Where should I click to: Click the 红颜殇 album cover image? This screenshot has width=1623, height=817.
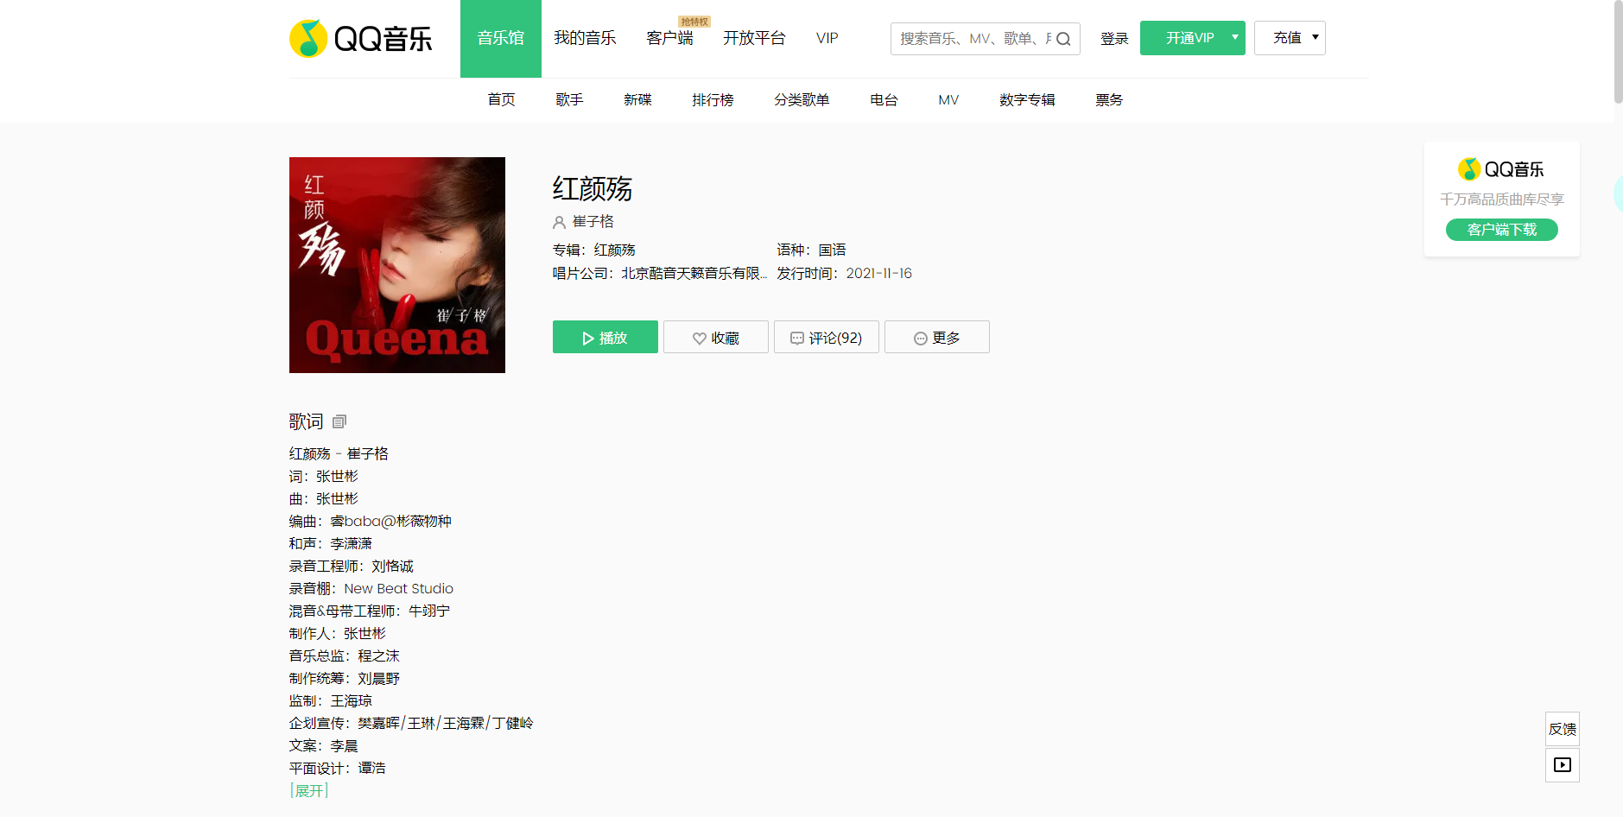[397, 265]
